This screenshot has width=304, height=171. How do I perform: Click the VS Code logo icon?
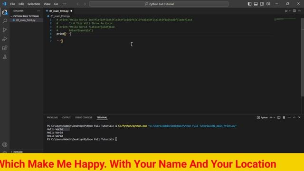coord(4,4)
